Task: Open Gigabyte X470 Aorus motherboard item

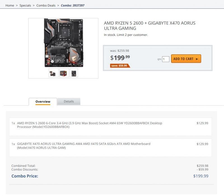Action: (x=84, y=146)
